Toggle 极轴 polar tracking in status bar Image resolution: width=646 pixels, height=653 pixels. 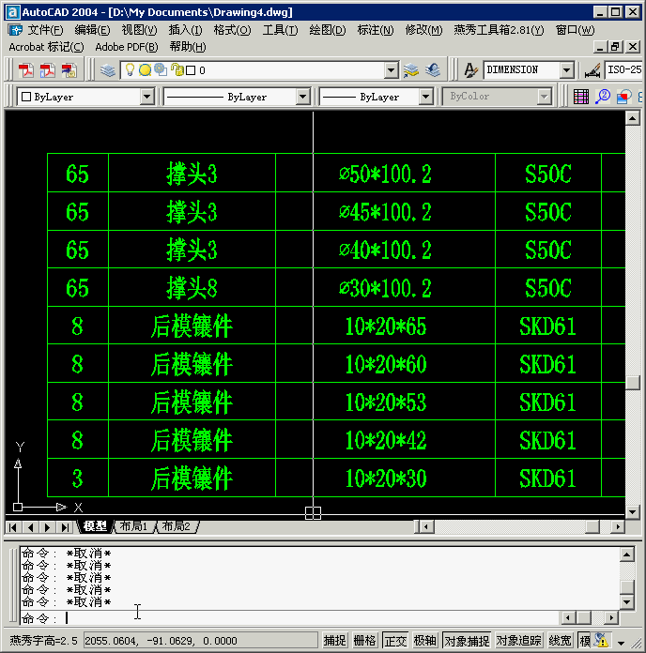pos(424,641)
